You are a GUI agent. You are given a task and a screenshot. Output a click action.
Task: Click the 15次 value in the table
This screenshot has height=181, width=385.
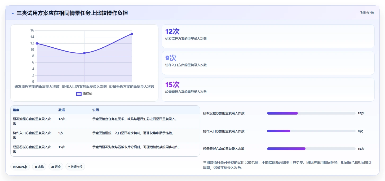coord(62,147)
